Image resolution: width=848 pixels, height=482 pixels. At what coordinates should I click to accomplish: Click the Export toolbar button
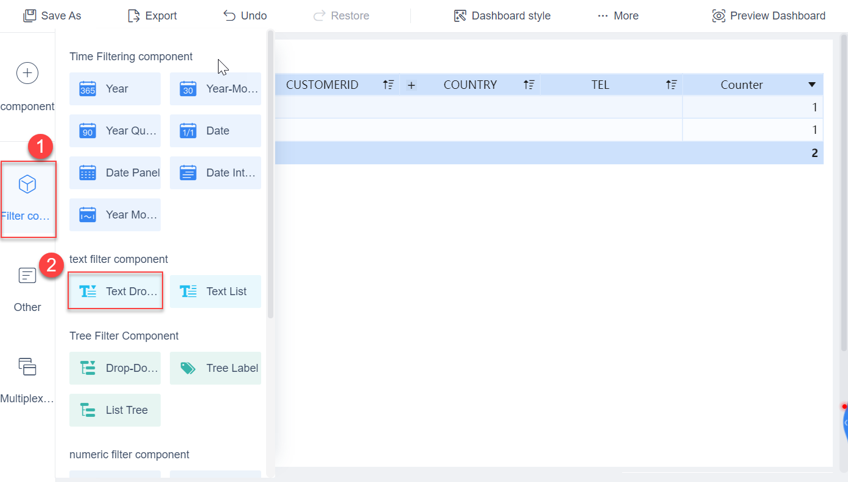152,16
